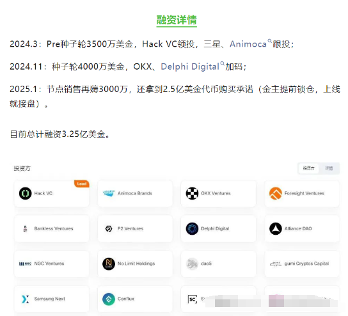Image resolution: width=348 pixels, height=316 pixels.
Task: Open the OKX Ventures investor card
Action: pos(219,194)
